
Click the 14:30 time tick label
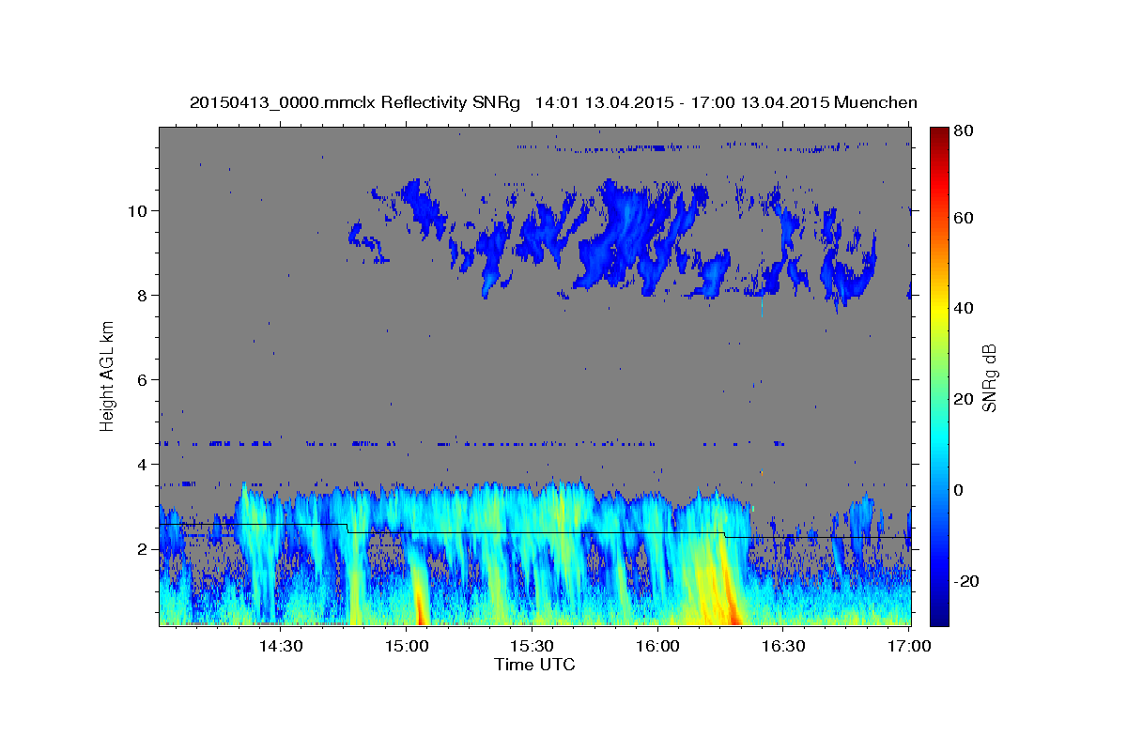pos(280,646)
